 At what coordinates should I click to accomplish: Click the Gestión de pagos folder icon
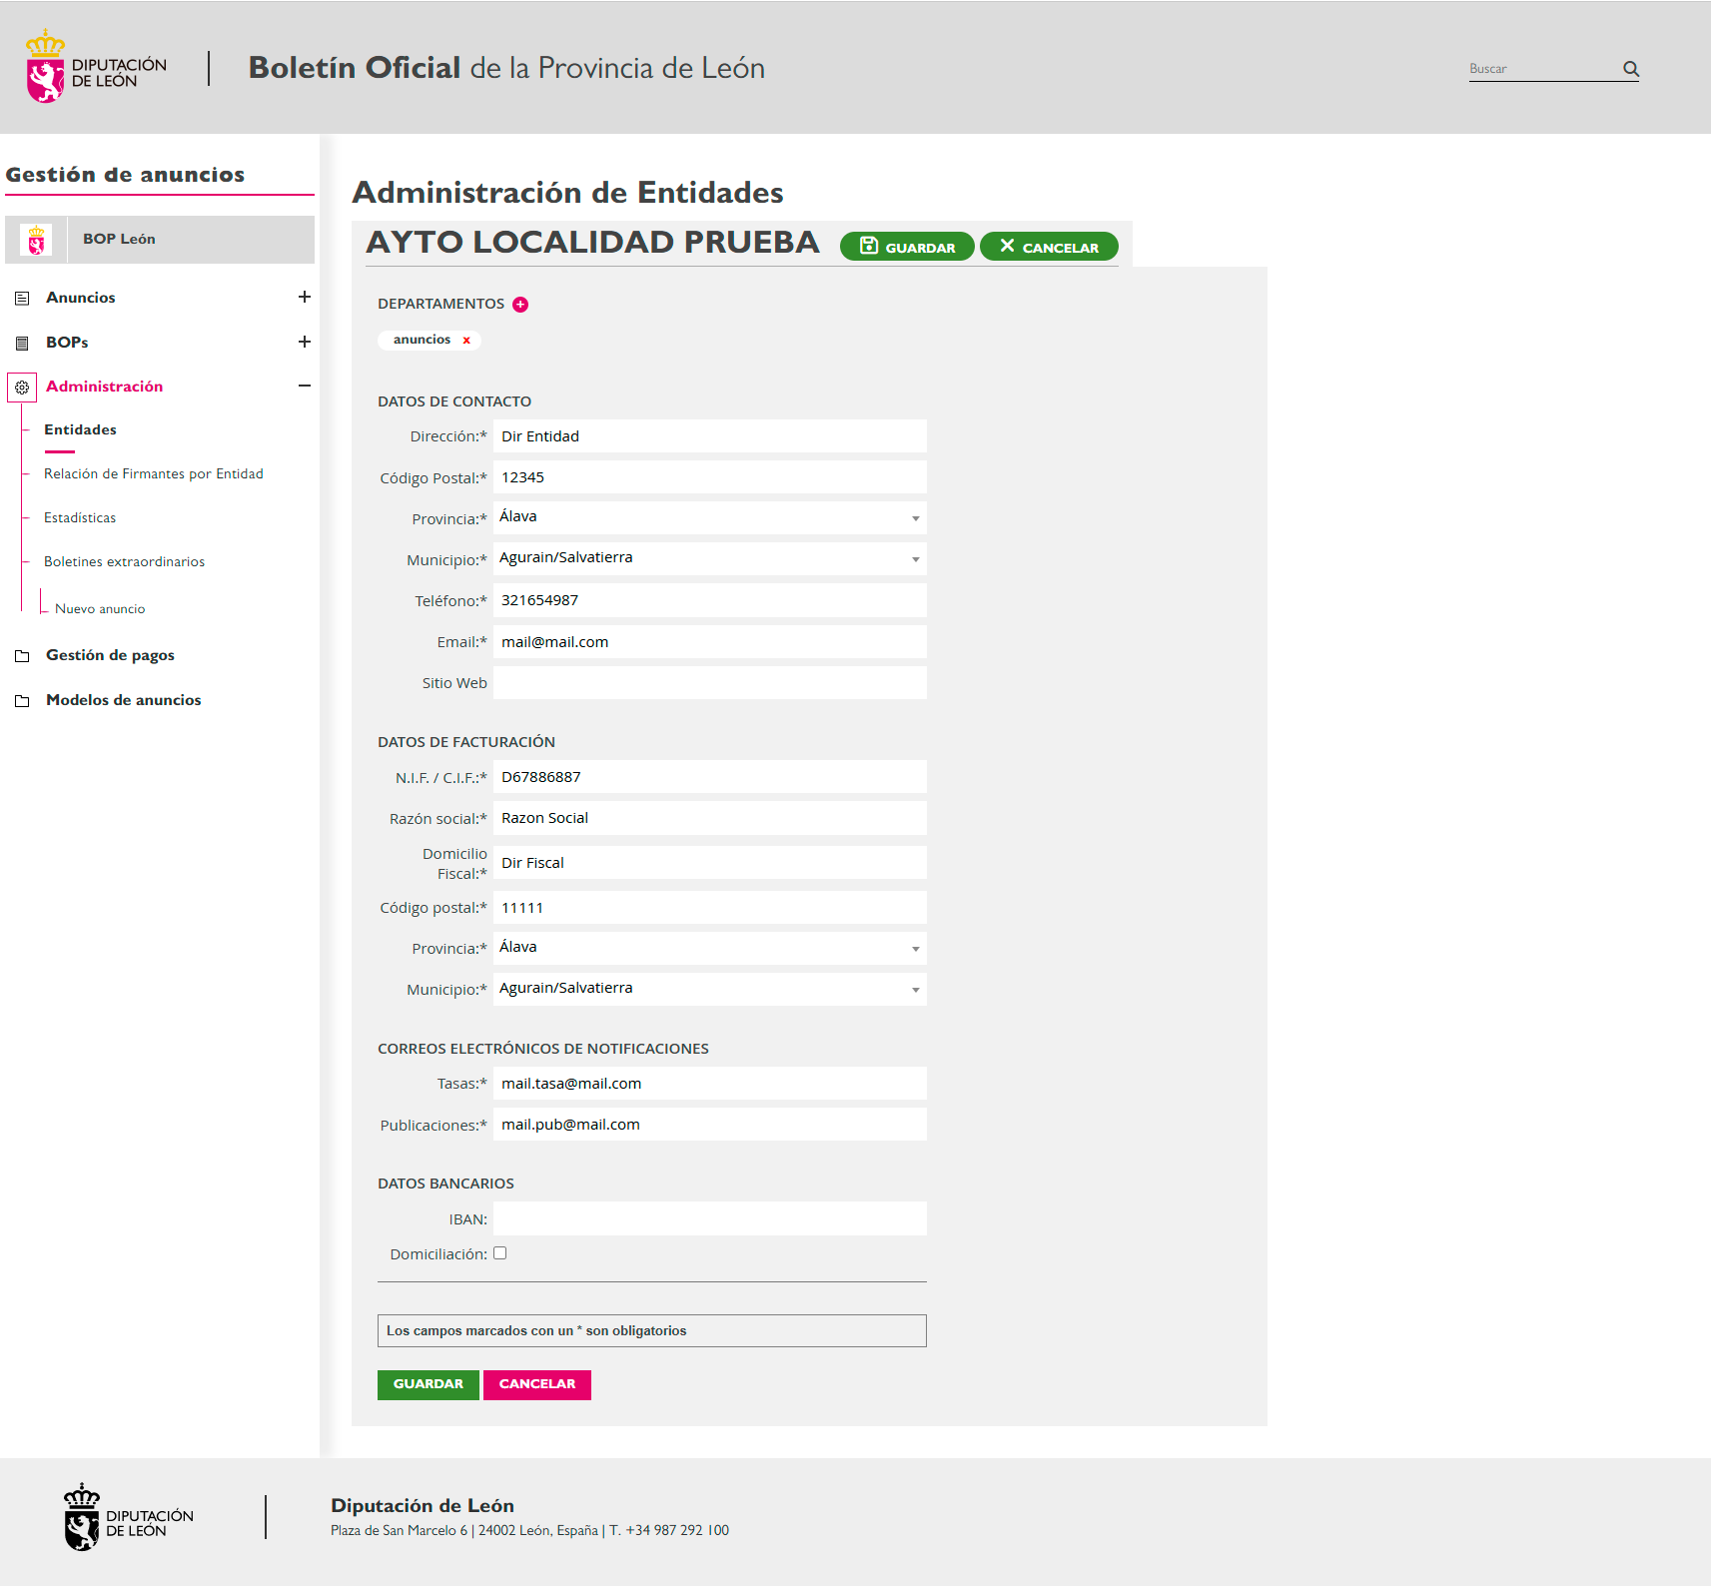coord(22,656)
